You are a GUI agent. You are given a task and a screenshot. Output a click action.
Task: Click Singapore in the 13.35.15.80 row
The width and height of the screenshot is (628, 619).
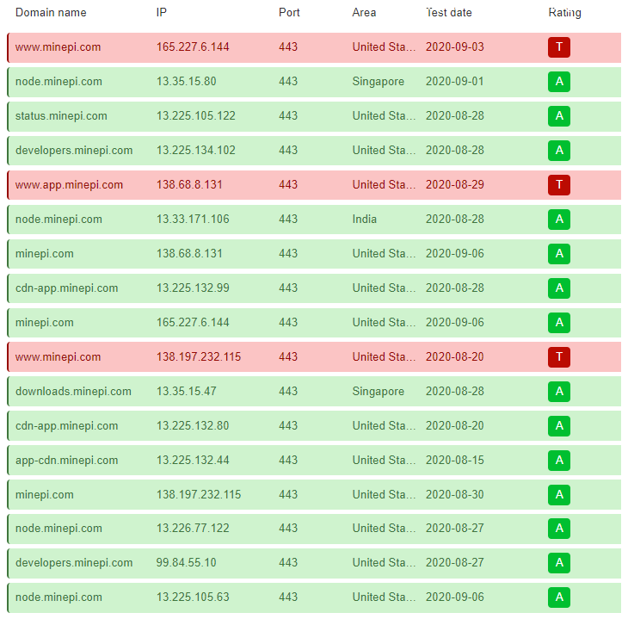(379, 82)
